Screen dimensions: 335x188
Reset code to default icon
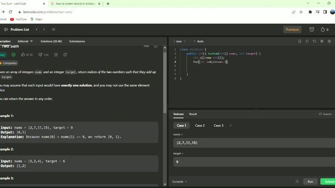click(315, 41)
